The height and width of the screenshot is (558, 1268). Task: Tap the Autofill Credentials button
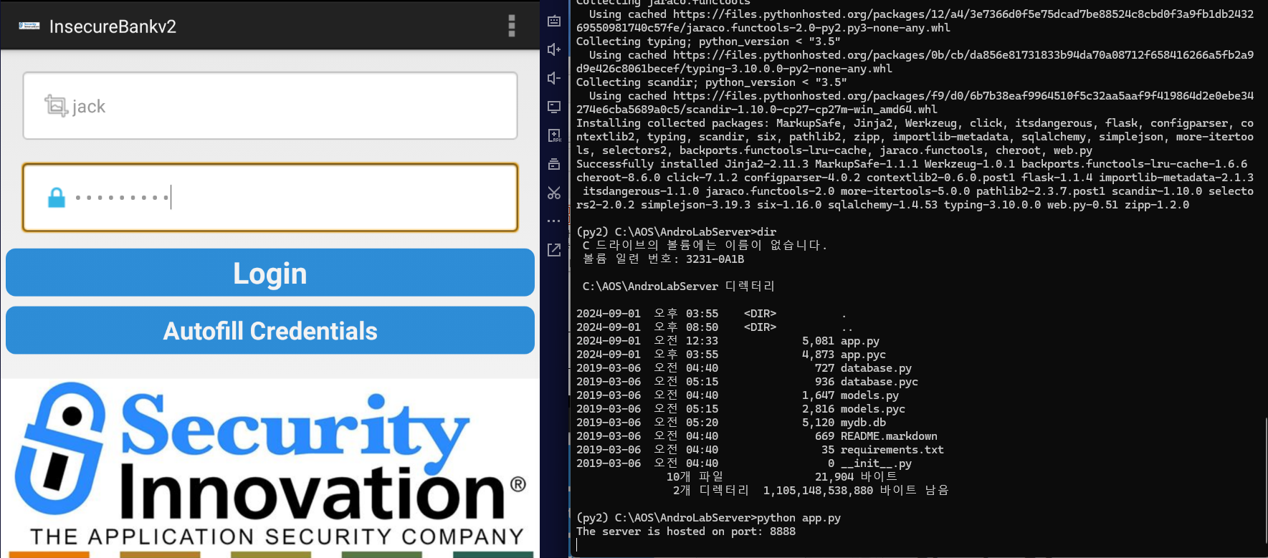click(270, 330)
